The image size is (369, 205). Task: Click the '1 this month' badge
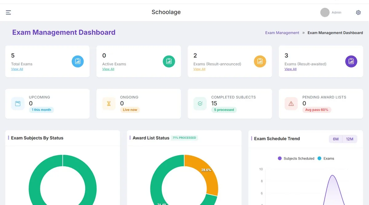(x=41, y=110)
